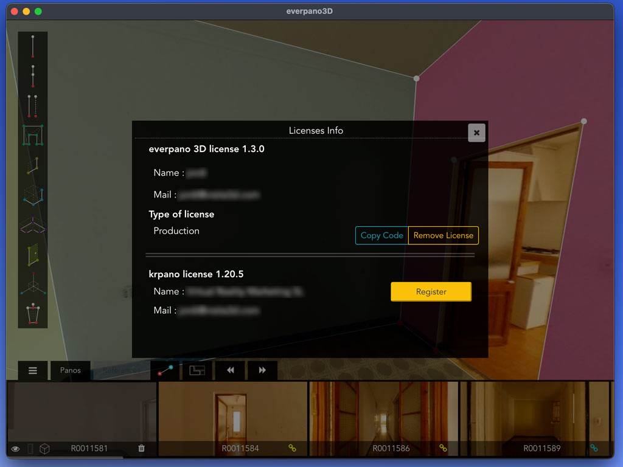Click the Remove License button
The width and height of the screenshot is (623, 467).
point(443,235)
